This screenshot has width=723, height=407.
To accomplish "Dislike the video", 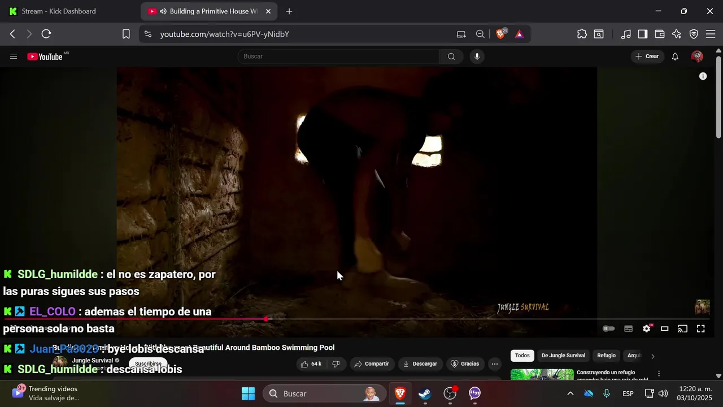I will pos(336,364).
